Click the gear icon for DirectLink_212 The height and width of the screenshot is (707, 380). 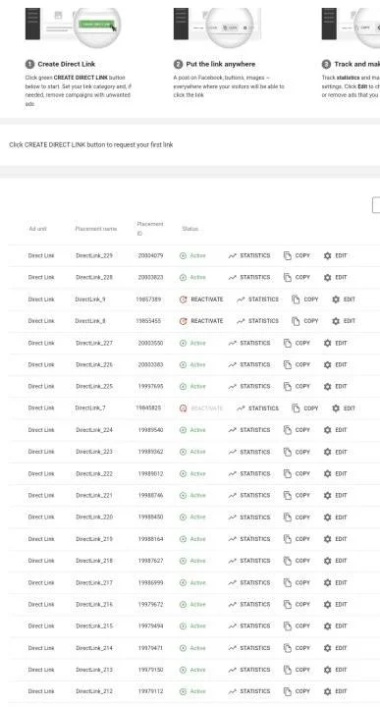click(x=327, y=691)
